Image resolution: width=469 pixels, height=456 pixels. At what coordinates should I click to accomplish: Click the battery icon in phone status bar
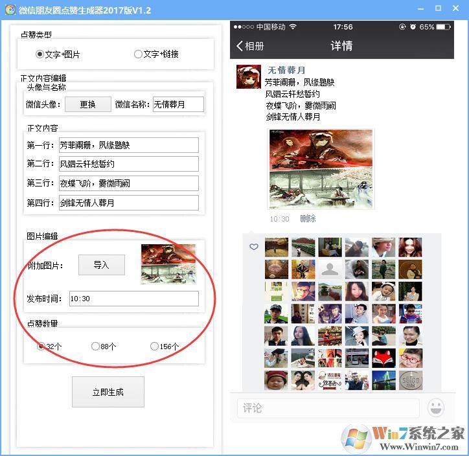point(443,27)
